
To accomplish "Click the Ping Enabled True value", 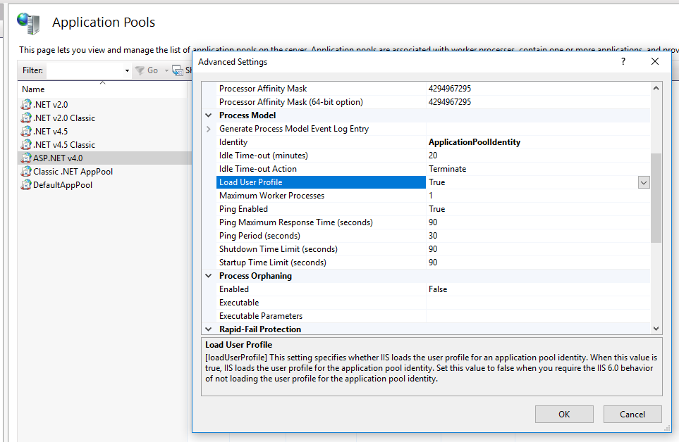I will click(437, 209).
